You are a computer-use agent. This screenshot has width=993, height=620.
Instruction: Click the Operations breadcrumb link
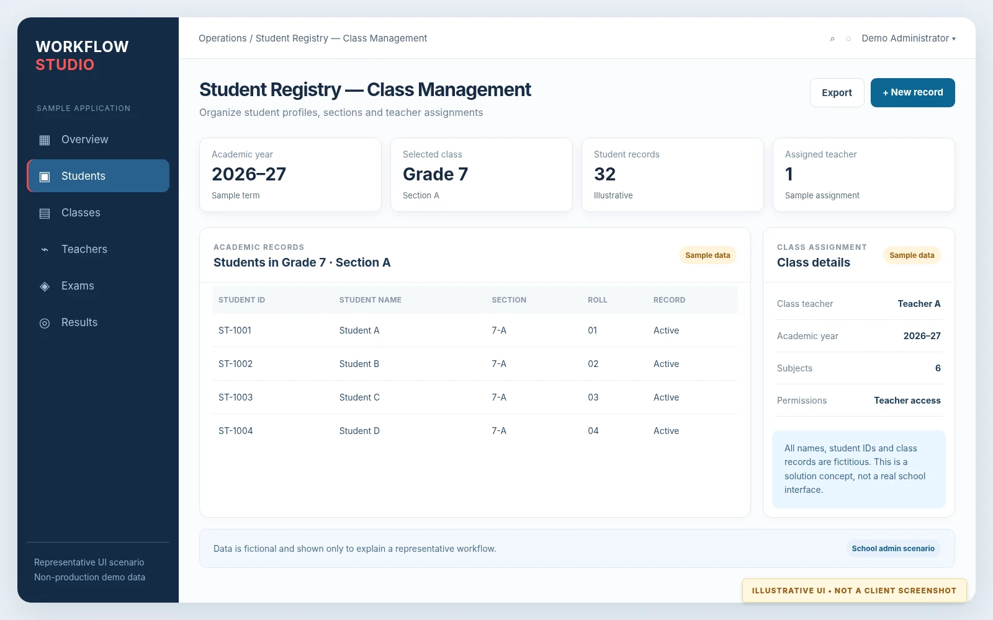click(x=223, y=38)
